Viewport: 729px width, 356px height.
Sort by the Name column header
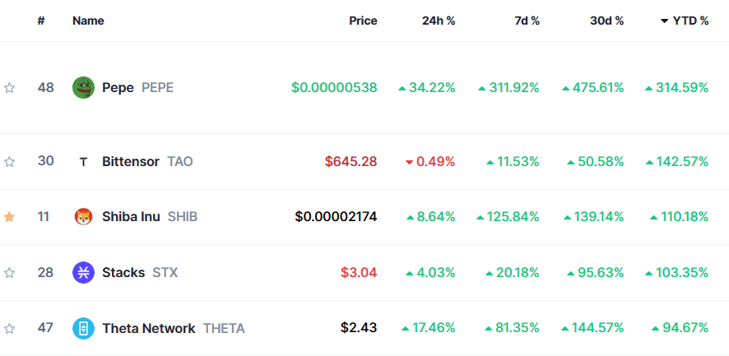[88, 21]
